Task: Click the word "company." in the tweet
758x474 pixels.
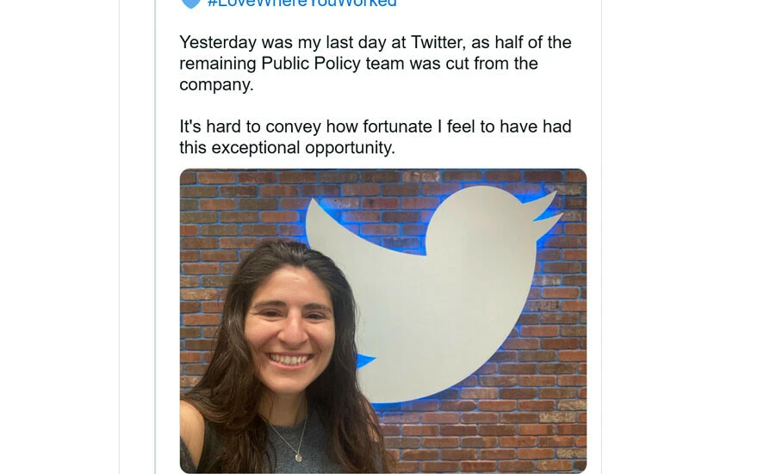Action: pyautogui.click(x=215, y=84)
